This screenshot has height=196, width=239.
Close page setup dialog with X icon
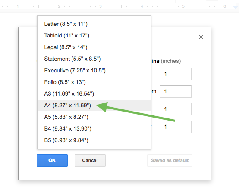click(201, 37)
